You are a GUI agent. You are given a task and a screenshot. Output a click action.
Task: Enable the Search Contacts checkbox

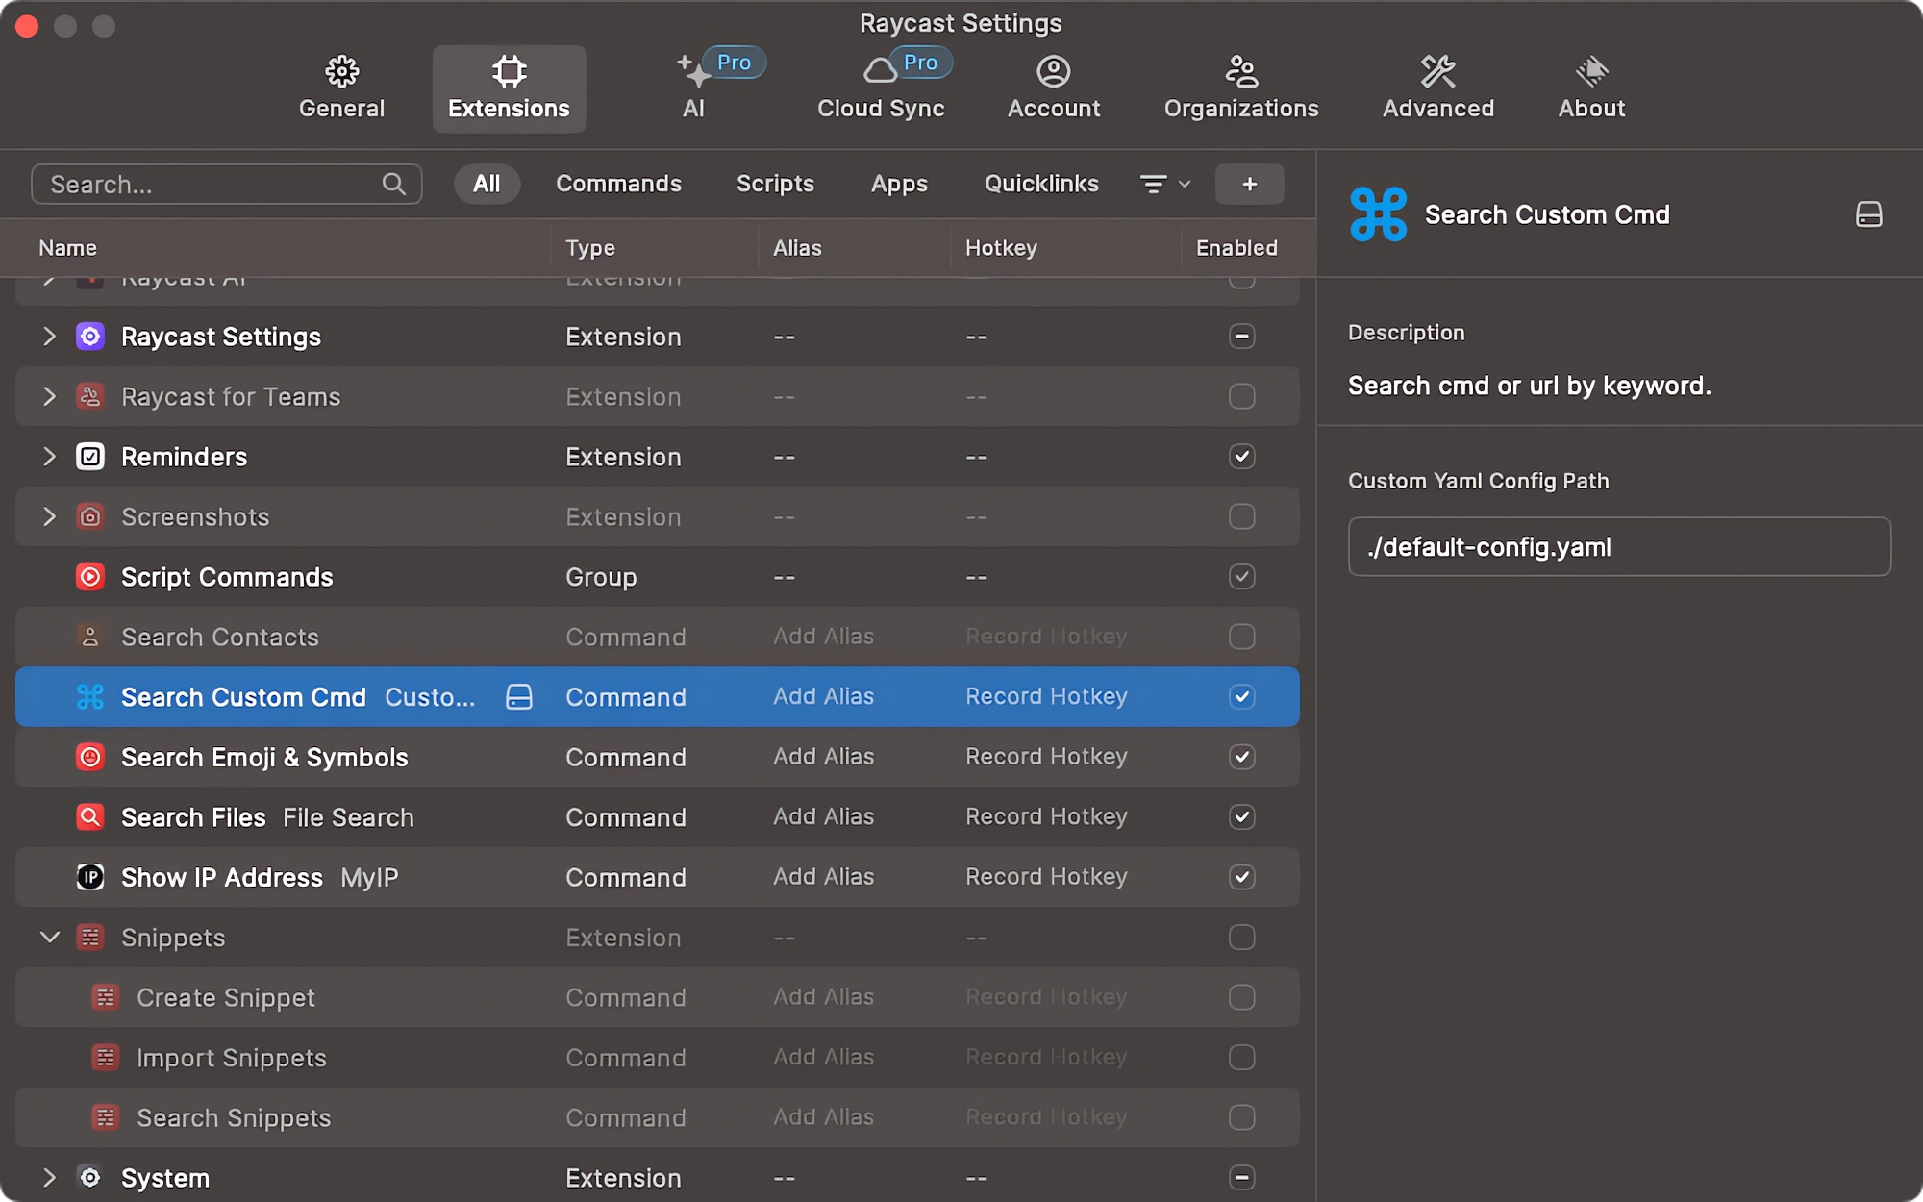pos(1241,637)
